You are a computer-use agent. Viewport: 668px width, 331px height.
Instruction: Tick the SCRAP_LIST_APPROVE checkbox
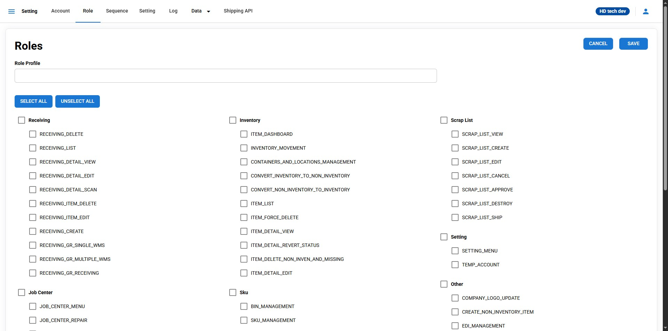click(455, 190)
